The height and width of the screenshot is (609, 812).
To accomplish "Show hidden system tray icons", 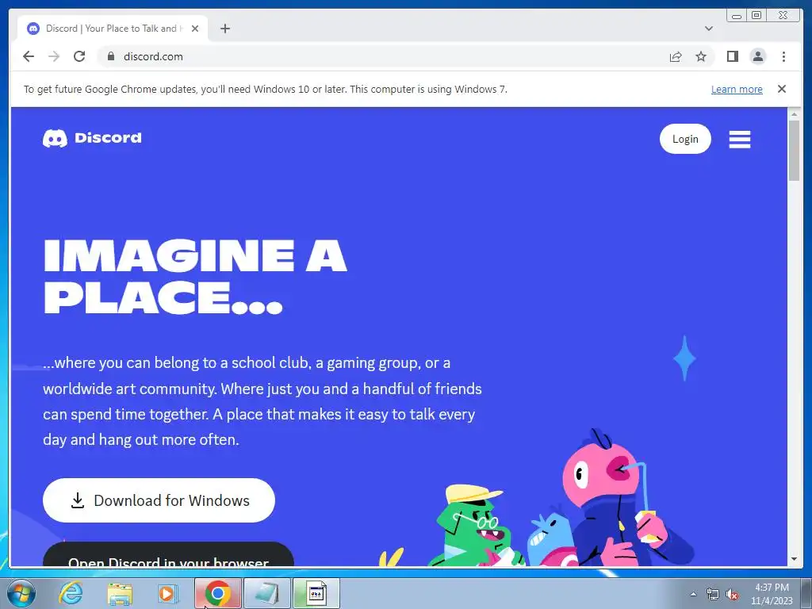I will [x=693, y=594].
